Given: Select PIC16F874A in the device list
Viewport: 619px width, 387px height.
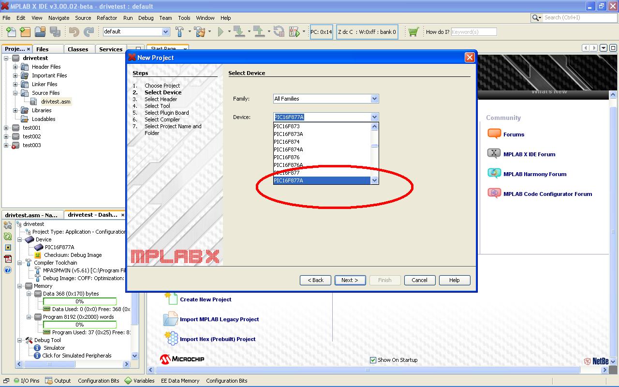Looking at the screenshot, I should pyautogui.click(x=322, y=149).
